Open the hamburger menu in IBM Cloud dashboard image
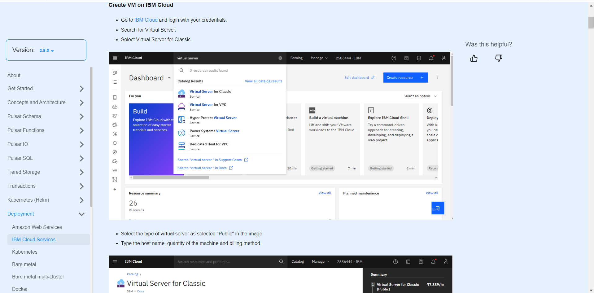Image resolution: width=594 pixels, height=293 pixels. [x=115, y=58]
